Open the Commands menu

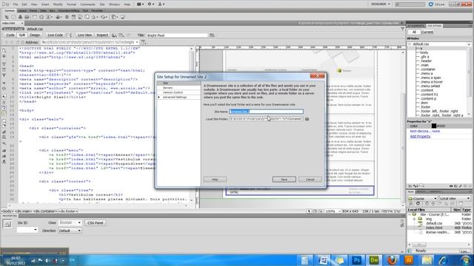tap(87, 4)
